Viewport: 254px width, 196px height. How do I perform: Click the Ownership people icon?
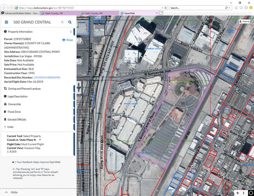click(x=5, y=104)
